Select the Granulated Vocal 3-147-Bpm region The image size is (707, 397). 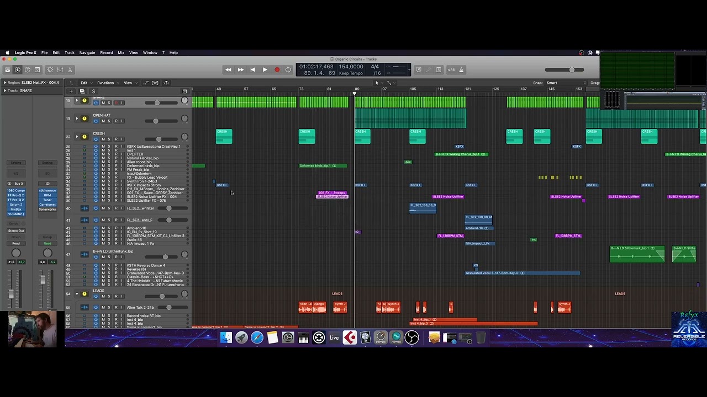click(523, 273)
